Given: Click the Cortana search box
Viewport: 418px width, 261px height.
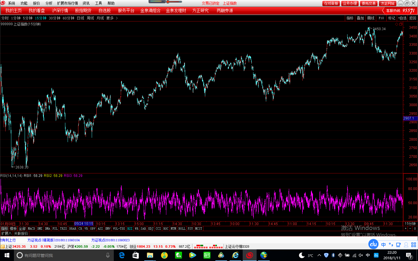Looking at the screenshot, I should coord(64,255).
